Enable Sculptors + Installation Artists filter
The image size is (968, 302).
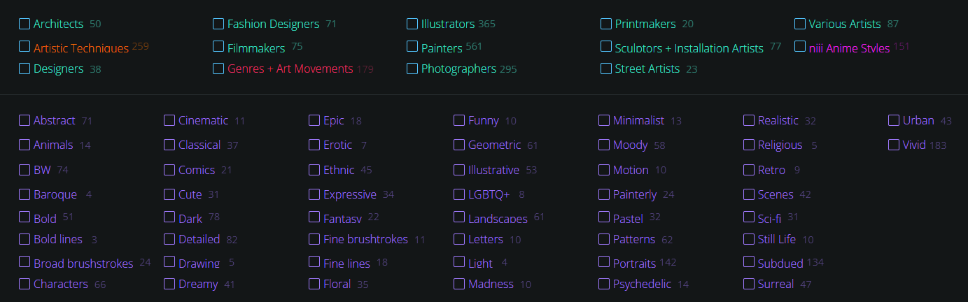pos(606,46)
